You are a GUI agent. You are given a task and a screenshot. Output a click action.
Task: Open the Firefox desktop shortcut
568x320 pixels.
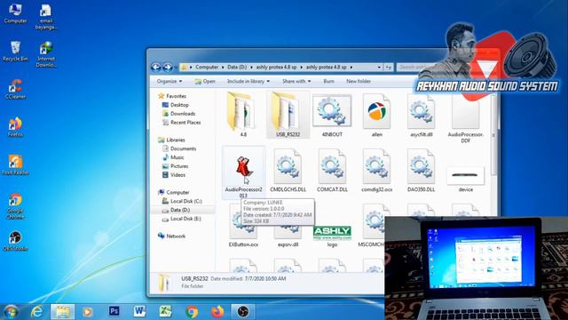15,127
